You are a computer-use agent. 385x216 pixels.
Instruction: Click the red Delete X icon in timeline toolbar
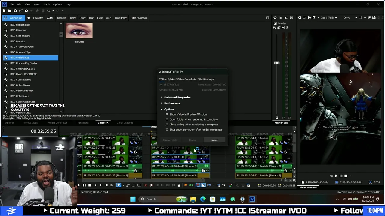click(146, 185)
